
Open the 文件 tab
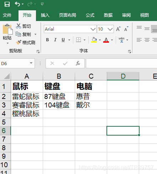coord(7,15)
